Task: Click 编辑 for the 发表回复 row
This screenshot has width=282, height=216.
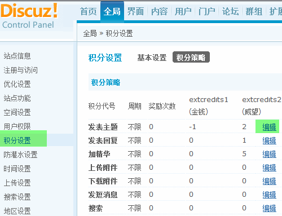Action: point(269,140)
